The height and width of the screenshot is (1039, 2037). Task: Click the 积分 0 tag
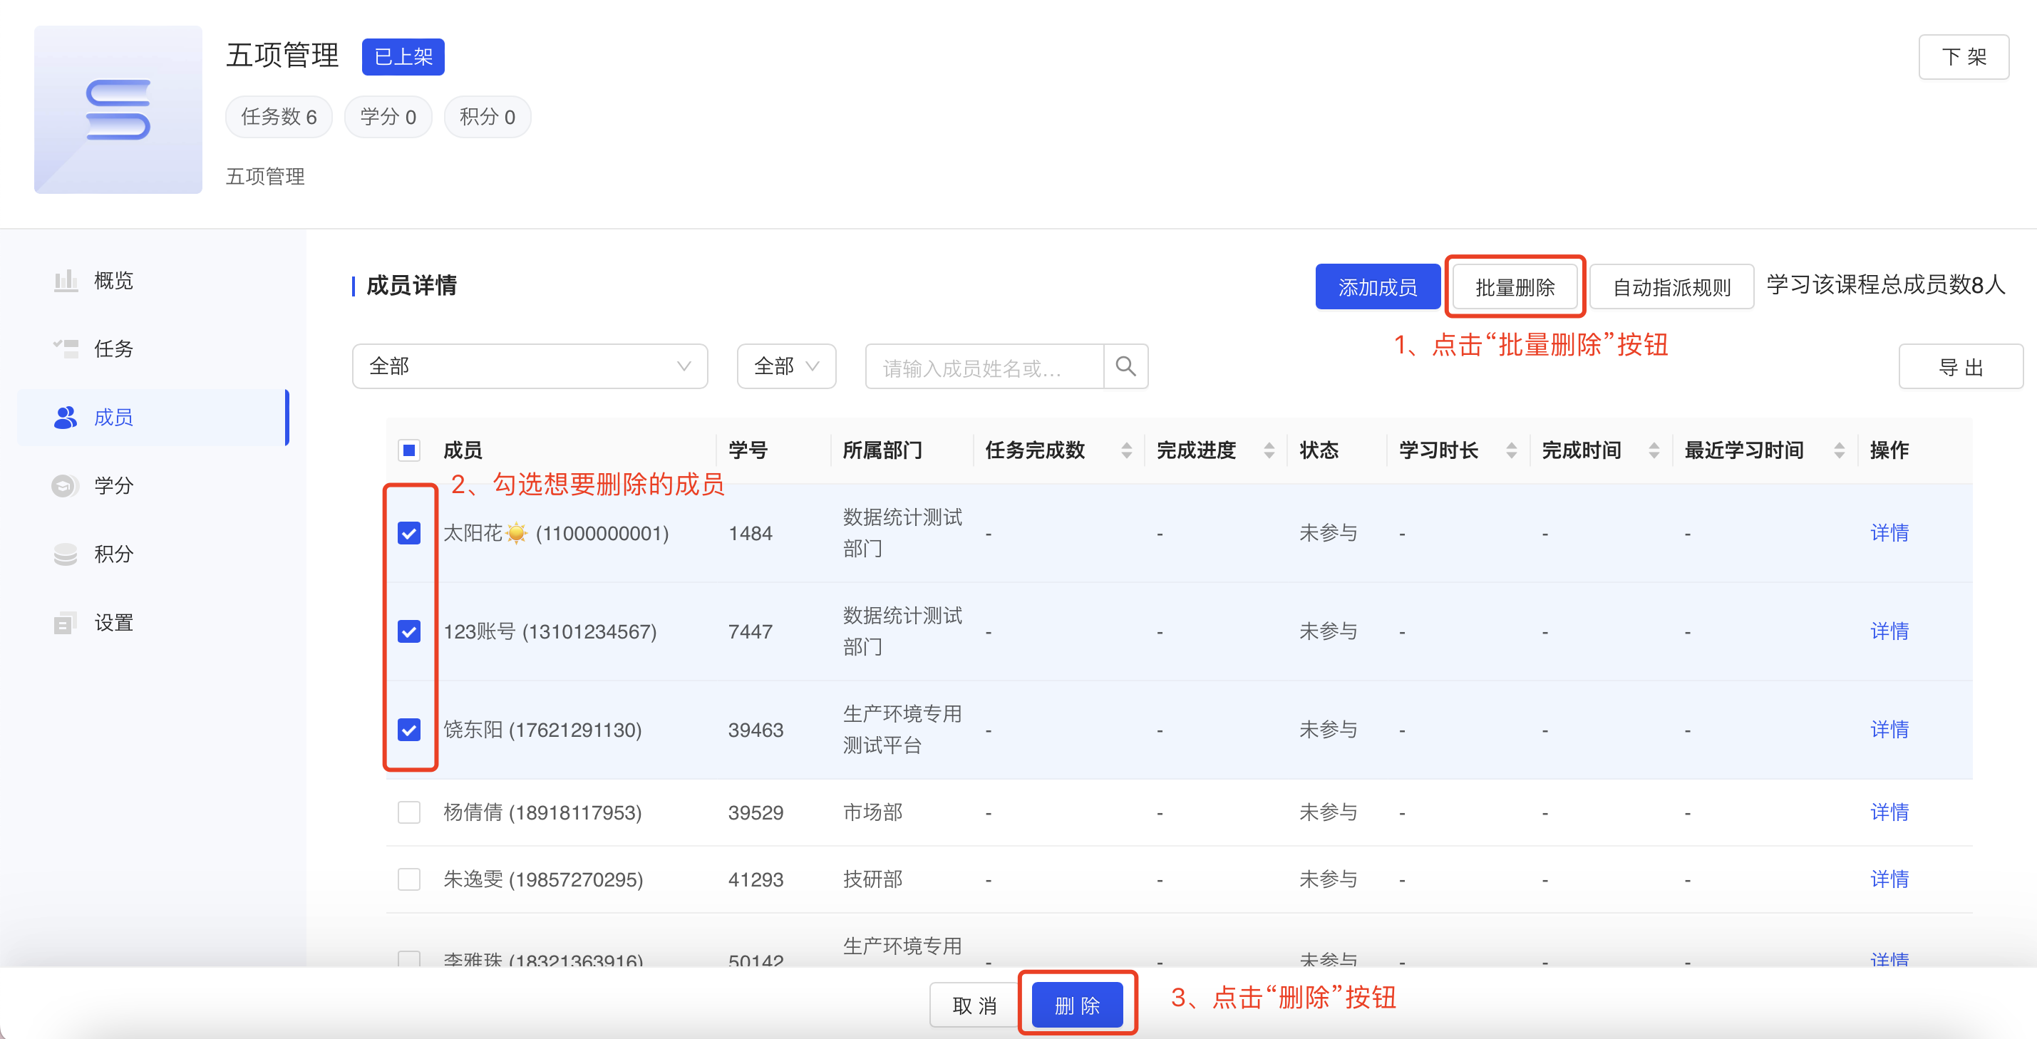point(487,117)
